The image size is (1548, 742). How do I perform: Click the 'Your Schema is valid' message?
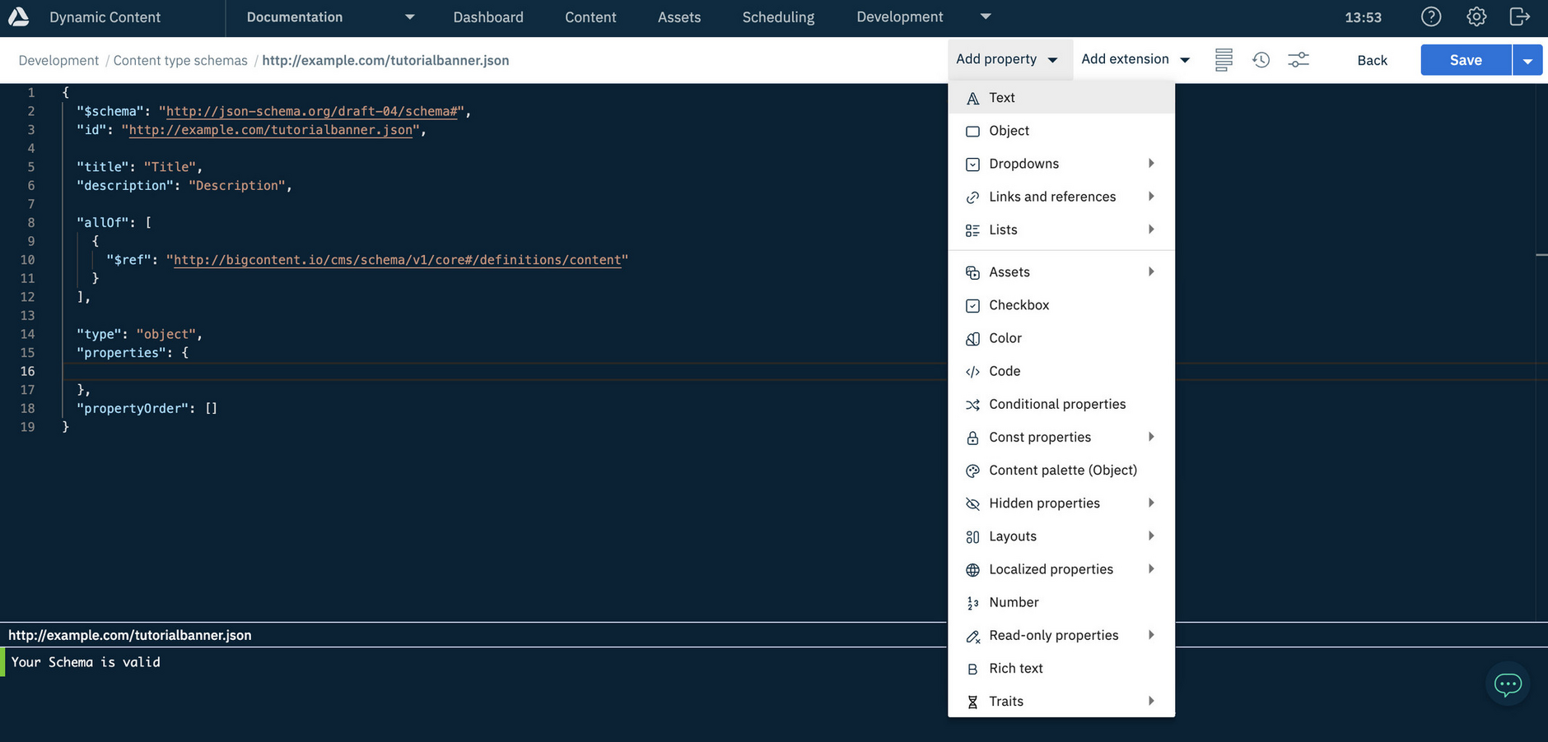click(86, 662)
